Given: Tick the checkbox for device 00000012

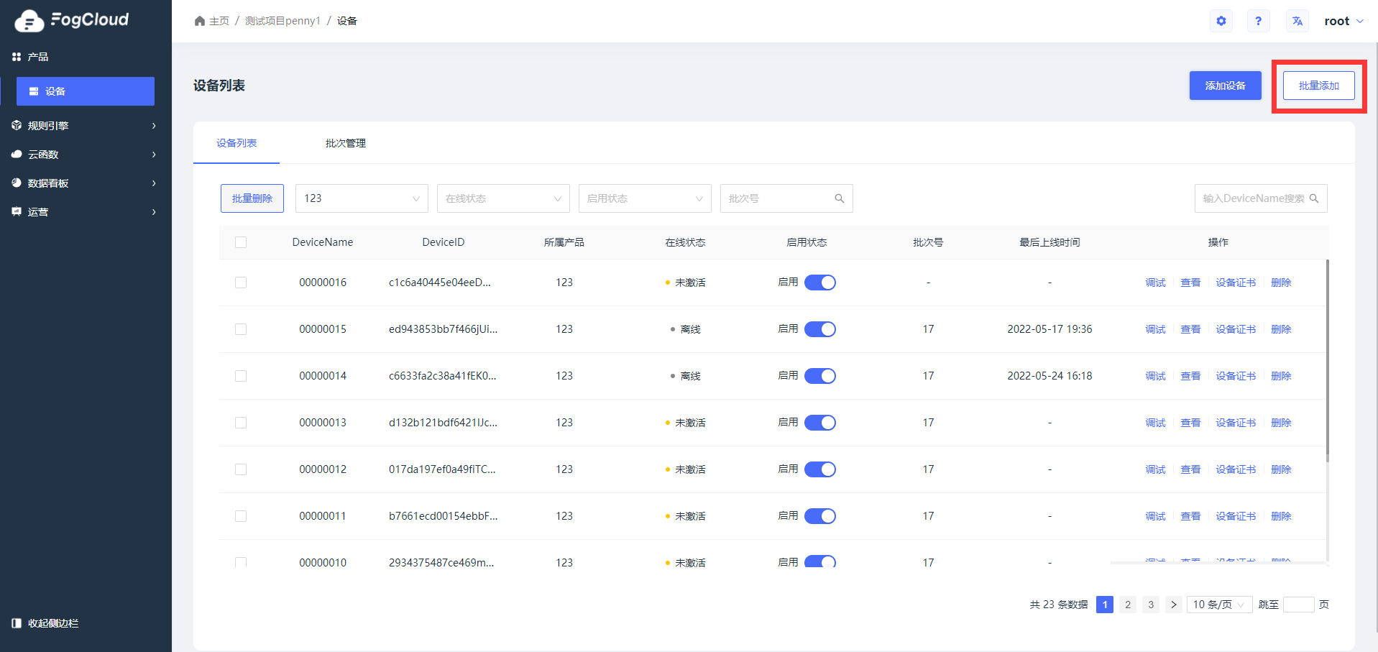Looking at the screenshot, I should pos(241,469).
